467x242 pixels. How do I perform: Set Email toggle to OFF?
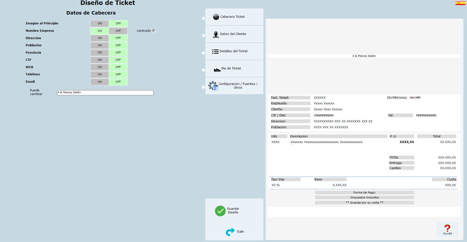(118, 82)
